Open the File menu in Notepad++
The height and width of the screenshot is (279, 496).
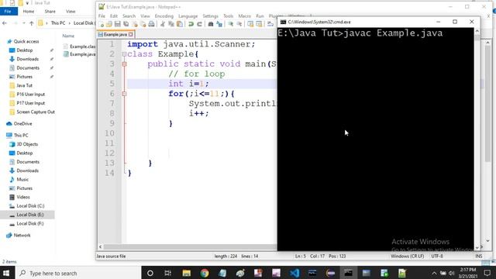click(x=102, y=16)
